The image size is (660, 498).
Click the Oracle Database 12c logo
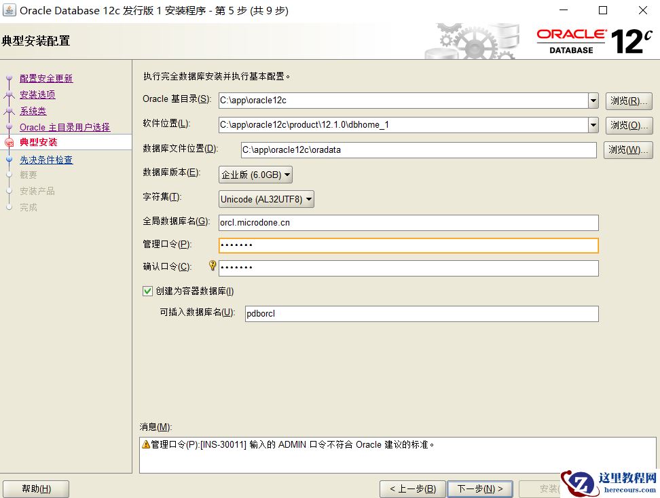point(598,39)
